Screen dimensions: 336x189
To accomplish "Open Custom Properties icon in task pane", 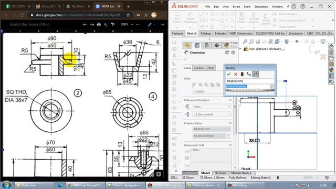I will click(x=331, y=76).
